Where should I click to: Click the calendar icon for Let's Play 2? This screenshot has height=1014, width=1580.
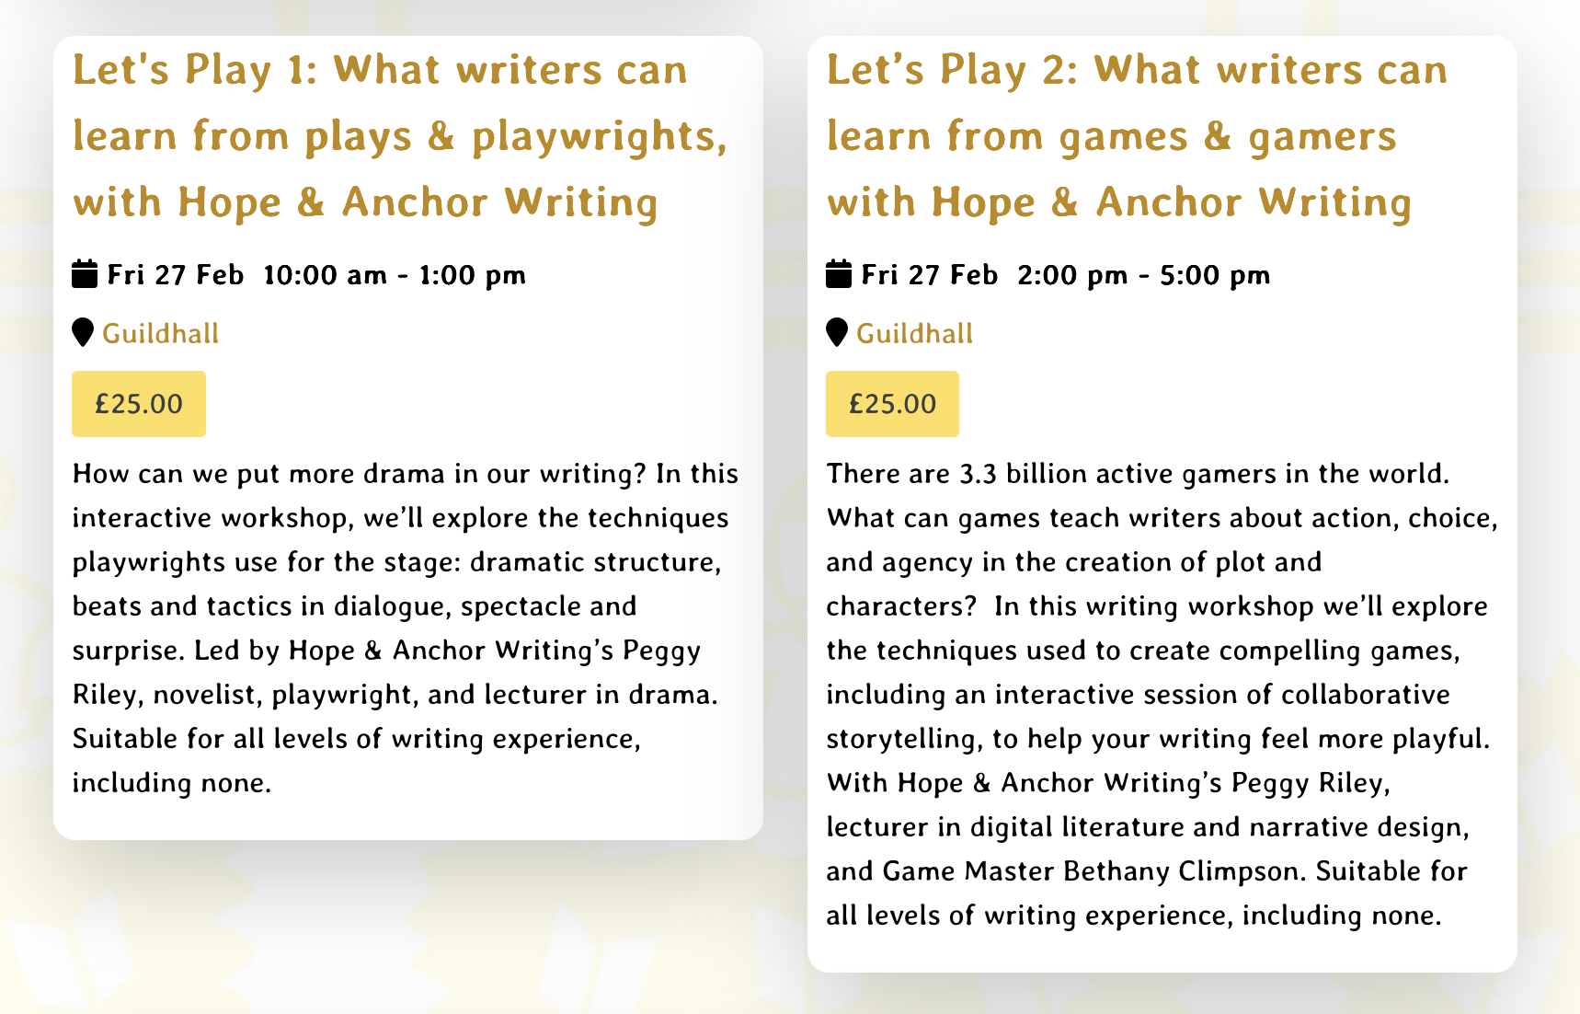coord(838,274)
